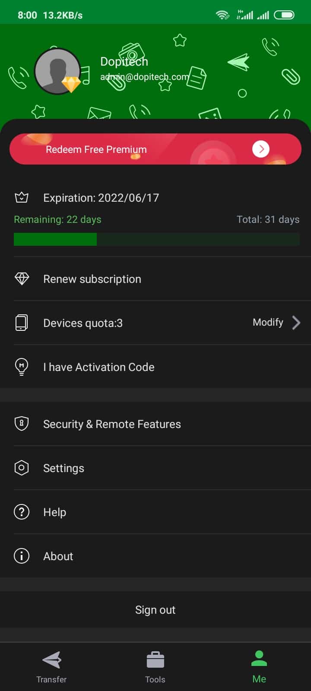
Task: Open I have Activation Code
Action: [x=99, y=367]
